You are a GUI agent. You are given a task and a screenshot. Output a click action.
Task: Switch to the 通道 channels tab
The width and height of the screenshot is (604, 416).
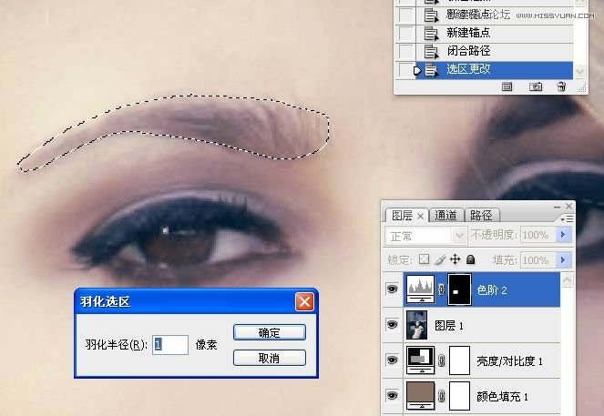(x=445, y=216)
